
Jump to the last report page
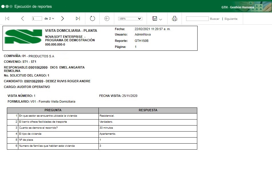tap(78, 19)
